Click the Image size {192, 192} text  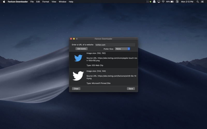[96, 53]
